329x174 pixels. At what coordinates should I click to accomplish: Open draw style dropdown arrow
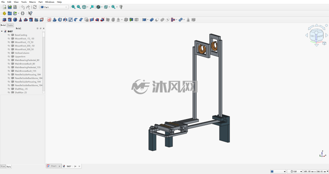tap(102, 7)
